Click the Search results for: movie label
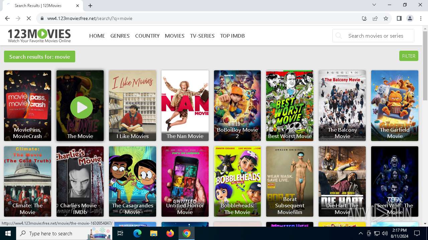The image size is (428, 240). point(39,57)
